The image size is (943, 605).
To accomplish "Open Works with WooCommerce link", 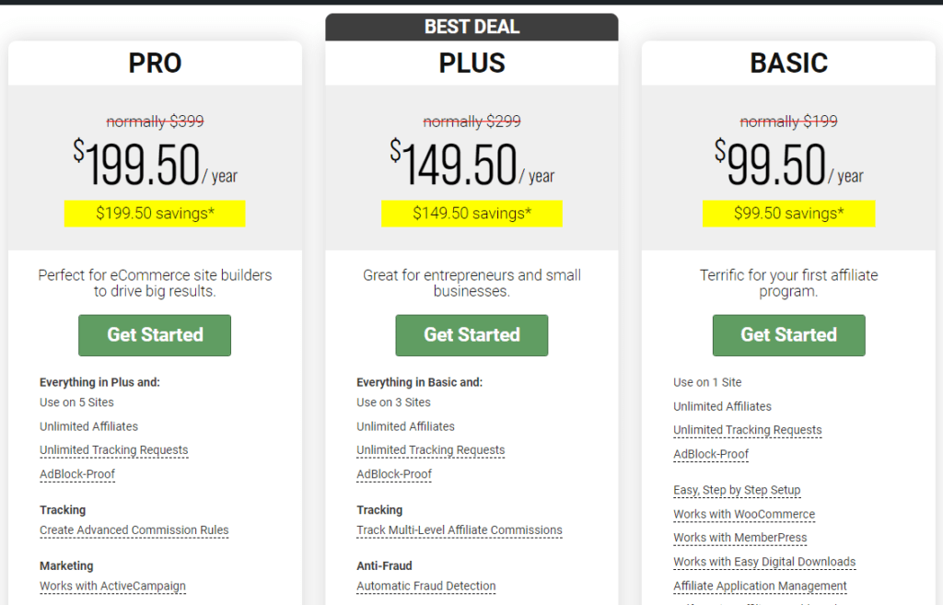I will click(x=743, y=515).
